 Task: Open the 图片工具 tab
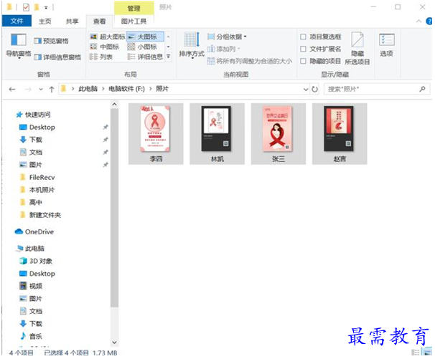point(134,21)
